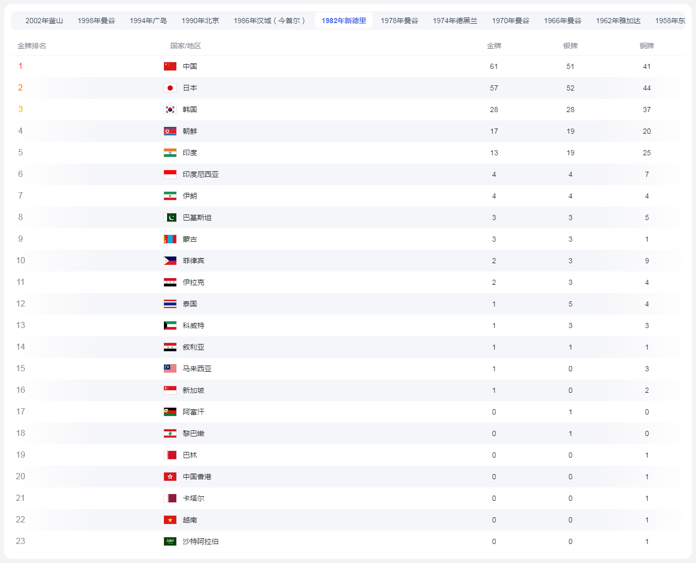Click Korea's bronze count 37
The height and width of the screenshot is (563, 696).
coord(647,110)
